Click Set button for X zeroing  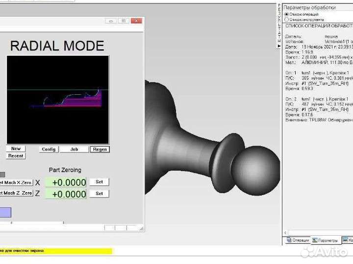tap(99, 182)
